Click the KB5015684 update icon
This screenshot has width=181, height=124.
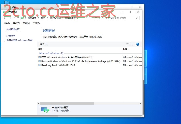[40, 61]
